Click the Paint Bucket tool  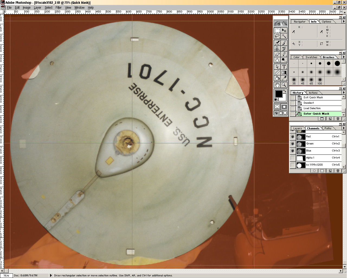277,78
